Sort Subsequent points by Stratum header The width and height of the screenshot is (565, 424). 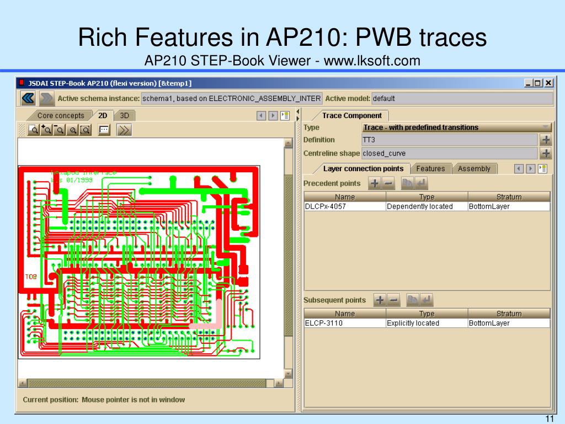point(509,314)
